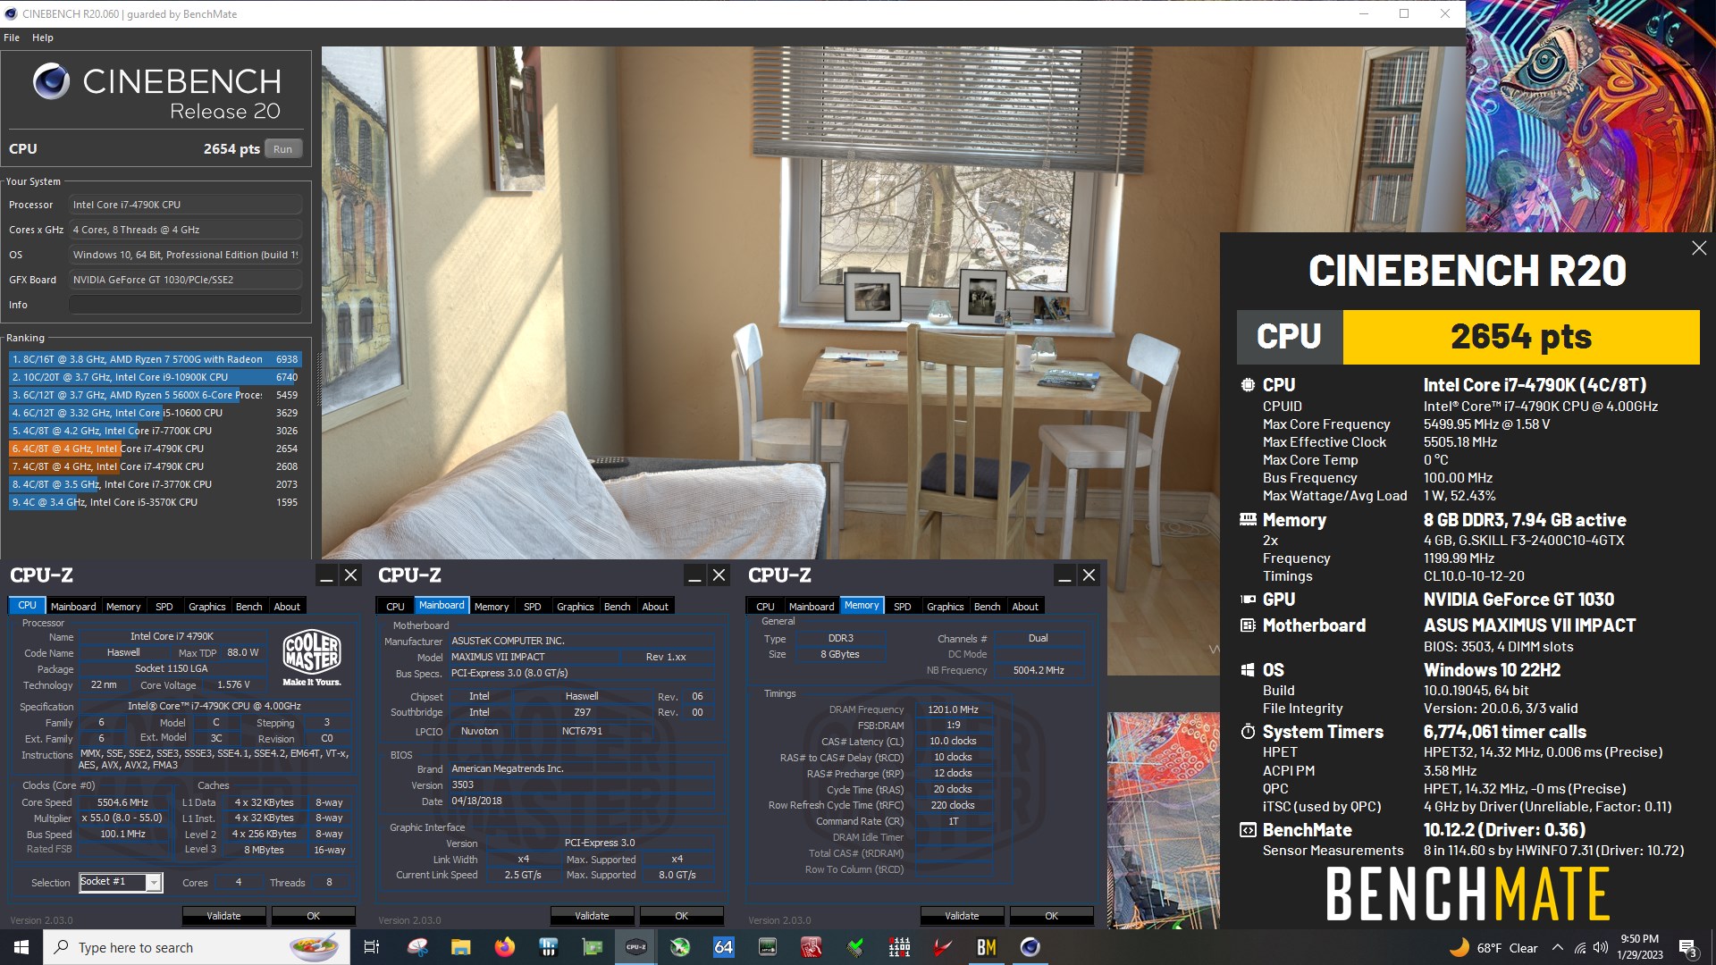Close the BenchMate result overlay
The image size is (1716, 965).
1699,248
